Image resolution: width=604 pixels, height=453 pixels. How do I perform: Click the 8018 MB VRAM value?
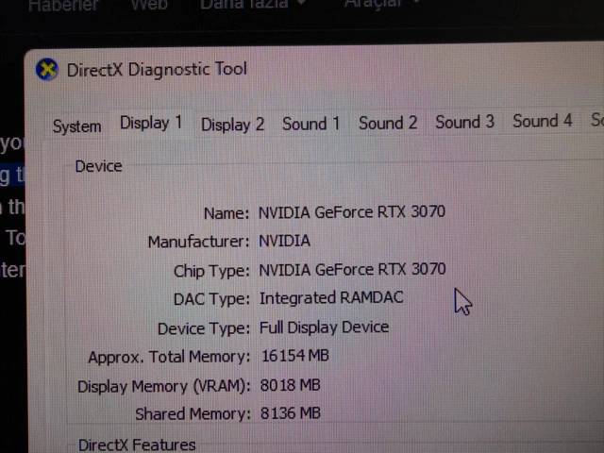coord(290,385)
